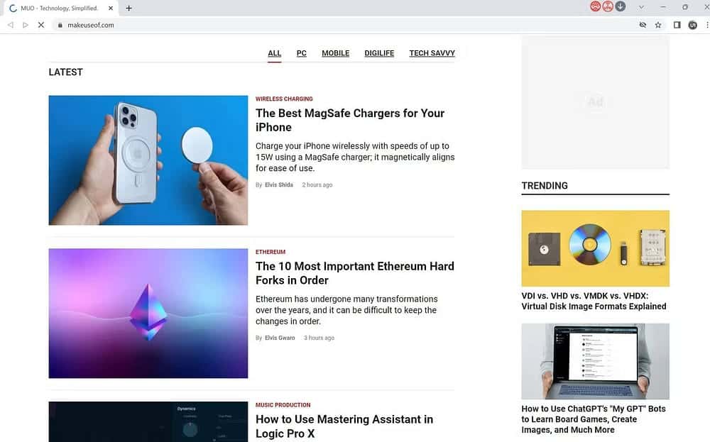
Task: Open the second red extension icon
Action: point(608,6)
